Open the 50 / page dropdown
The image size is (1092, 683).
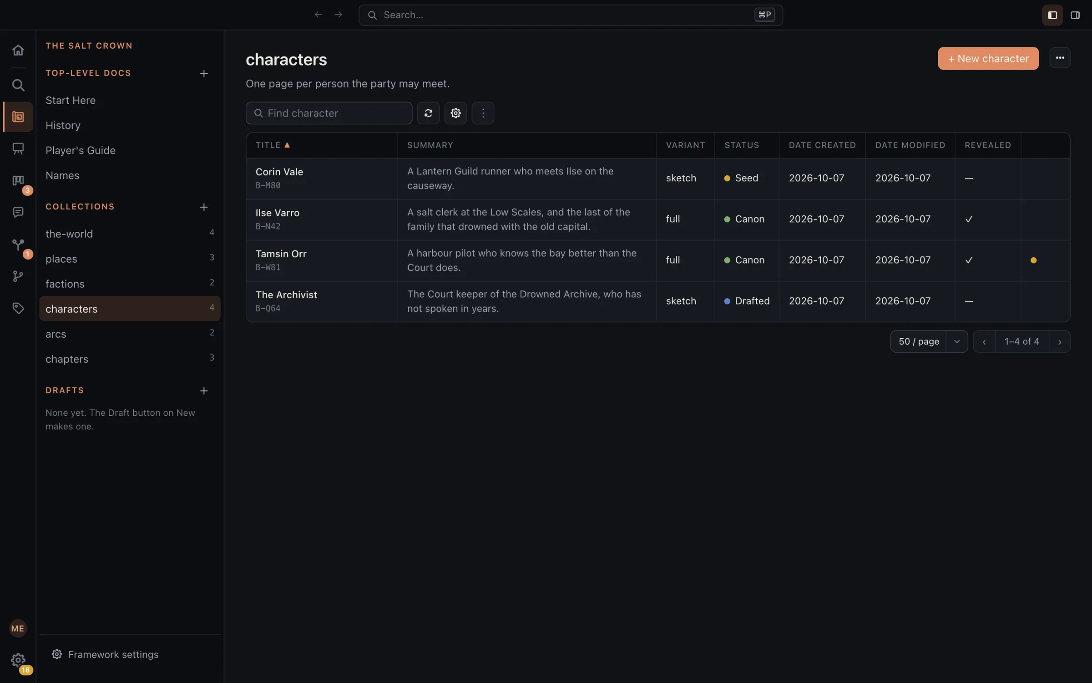pyautogui.click(x=929, y=341)
